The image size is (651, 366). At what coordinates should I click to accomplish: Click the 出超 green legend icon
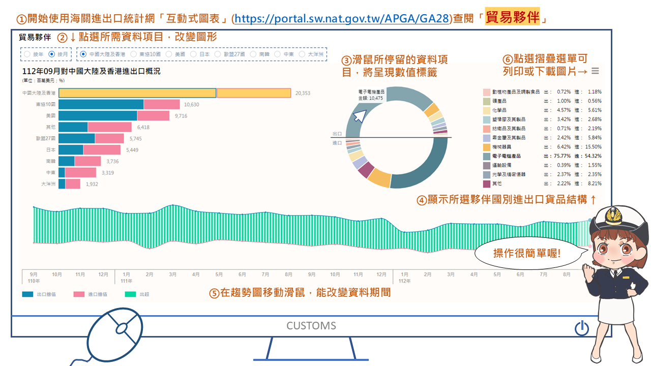coord(130,294)
